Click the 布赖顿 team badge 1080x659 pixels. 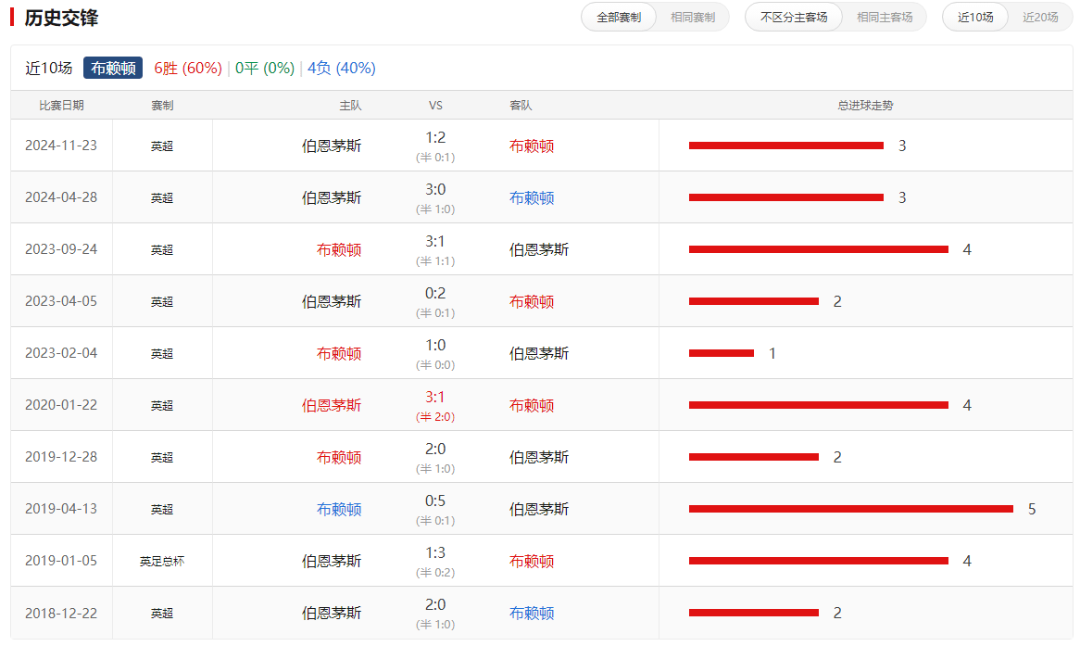pos(113,68)
